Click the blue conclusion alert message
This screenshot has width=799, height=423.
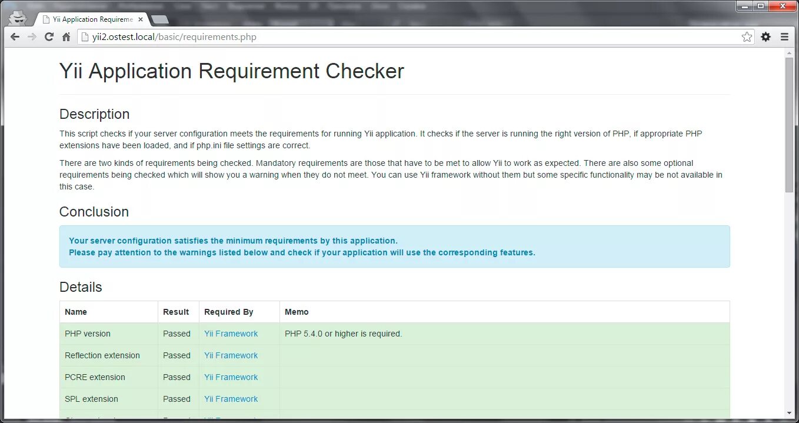point(395,247)
